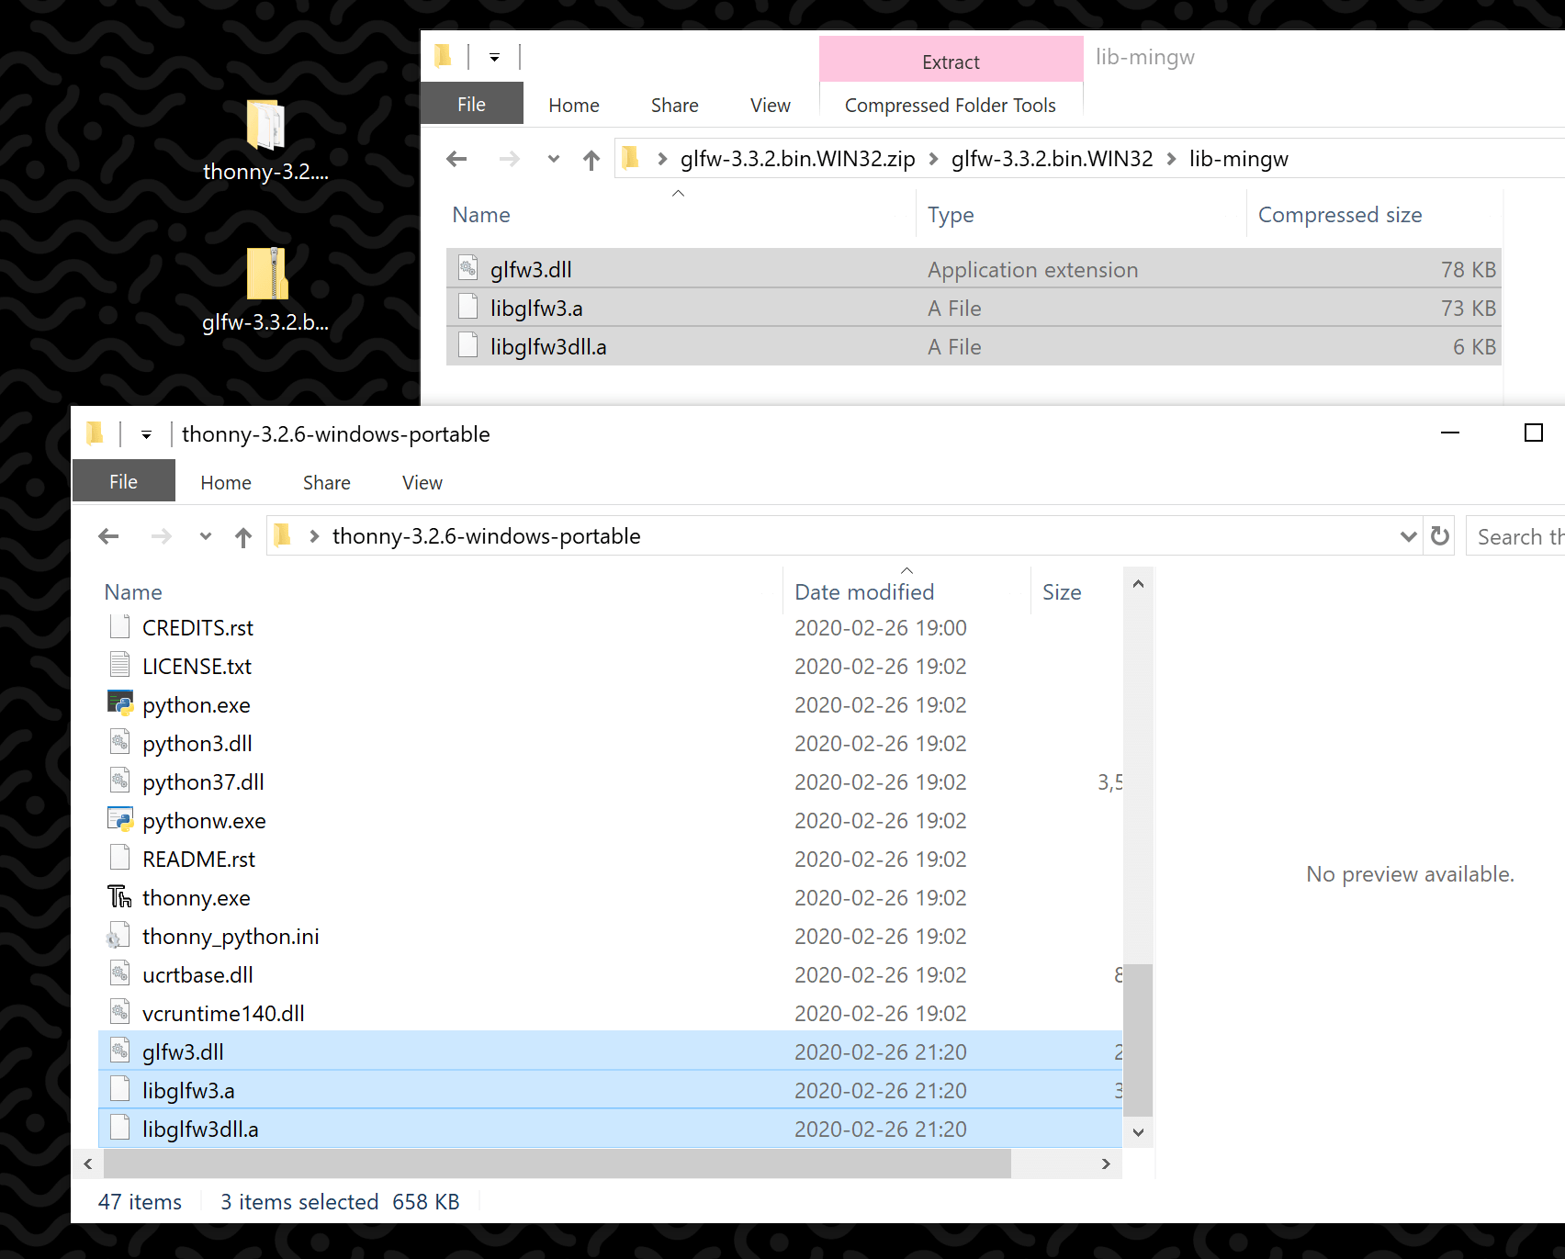Click the vertical scrollbar up arrow

1138,583
